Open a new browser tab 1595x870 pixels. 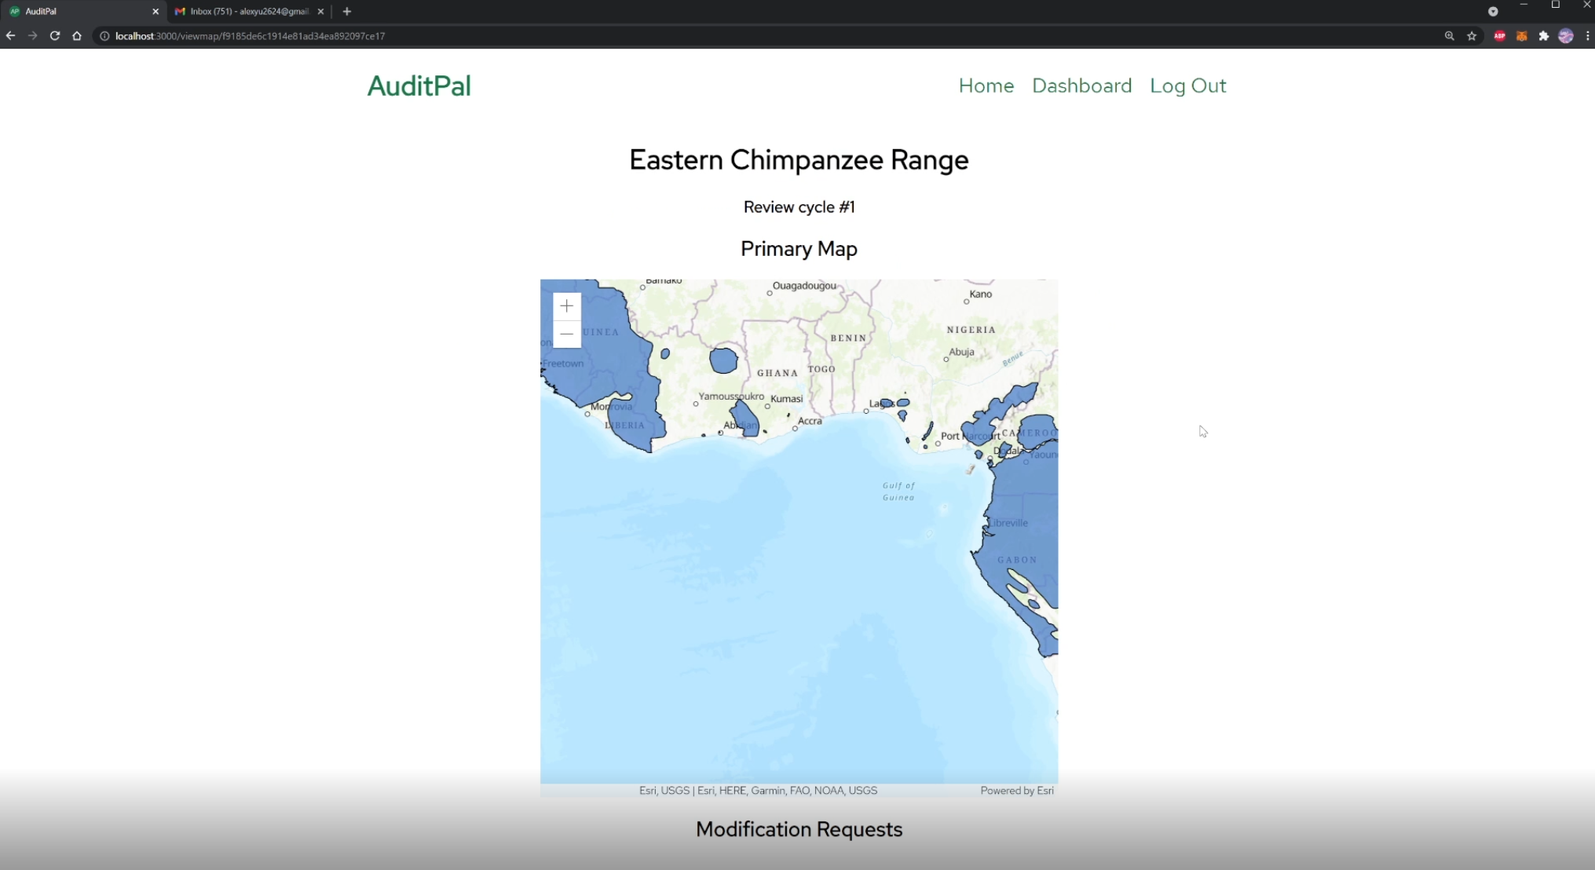click(x=347, y=12)
